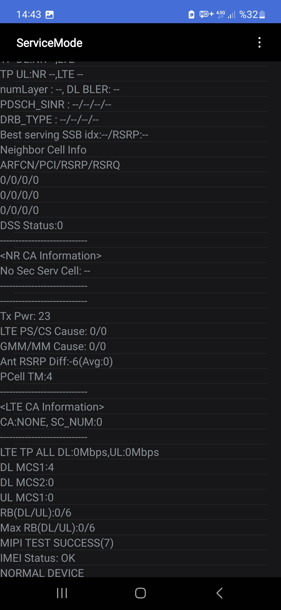Tap the LTE CA Information header row
This screenshot has width=281, height=610.
point(134,407)
